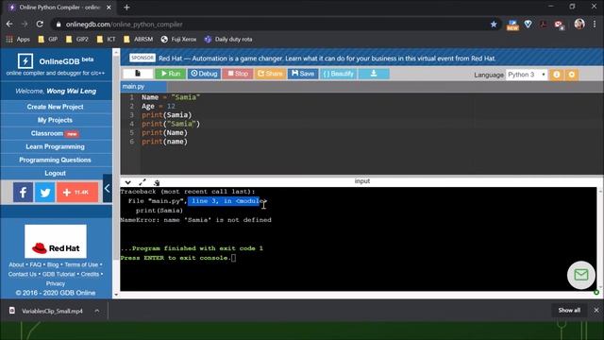
Task: Click the sidebar scrollbar down arrow
Action: [116, 295]
